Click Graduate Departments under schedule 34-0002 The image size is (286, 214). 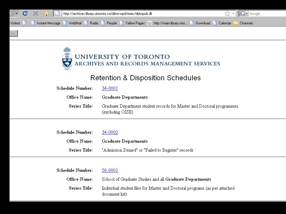tap(125, 141)
